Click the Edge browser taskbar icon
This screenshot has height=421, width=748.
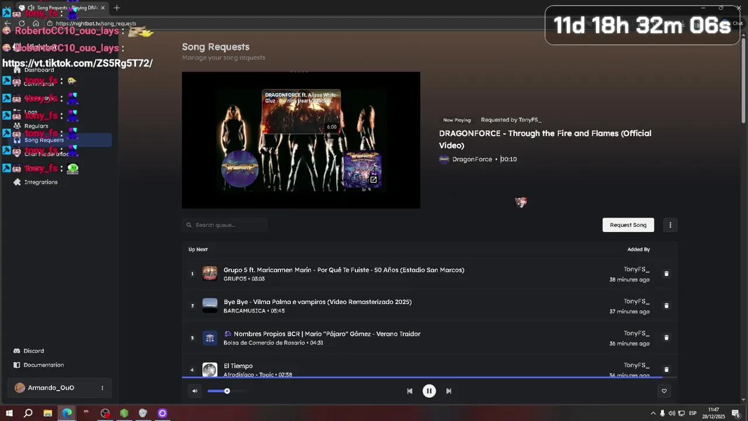[67, 413]
